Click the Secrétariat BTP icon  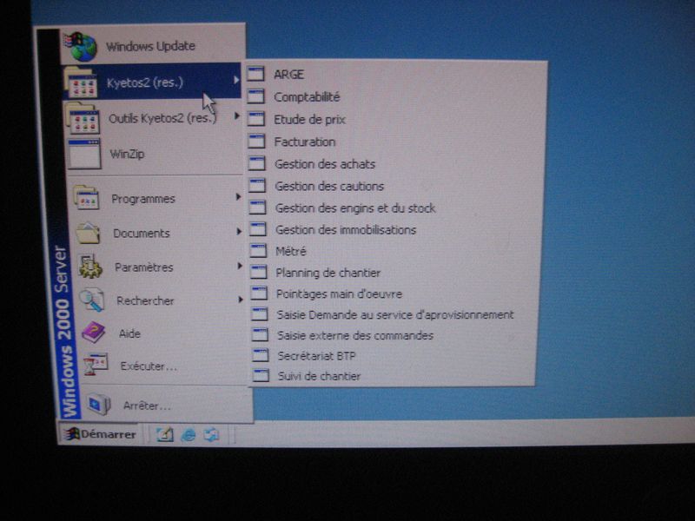point(261,355)
